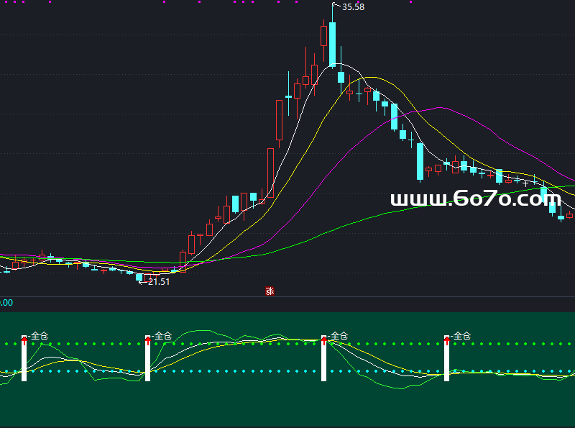Click the tall cyan candlestick under 35.58

(333, 45)
